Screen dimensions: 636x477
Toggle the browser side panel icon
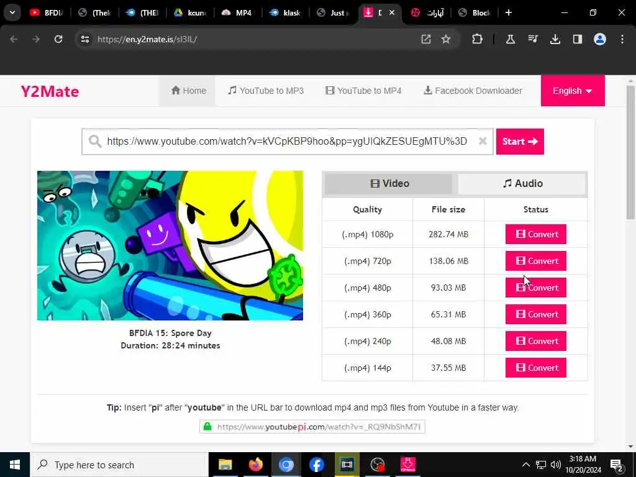pyautogui.click(x=577, y=39)
